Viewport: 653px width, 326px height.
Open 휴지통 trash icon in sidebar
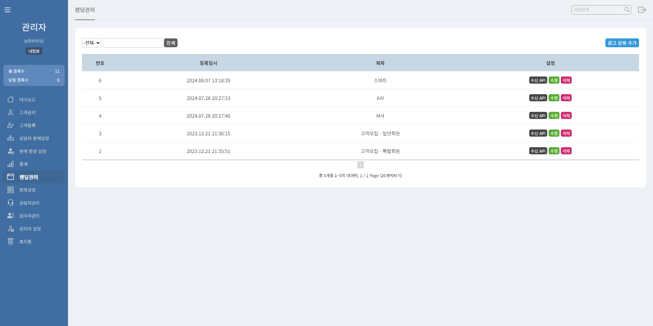click(x=11, y=242)
